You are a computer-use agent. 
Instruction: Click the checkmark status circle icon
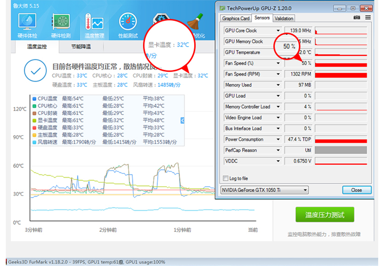coord(36,70)
